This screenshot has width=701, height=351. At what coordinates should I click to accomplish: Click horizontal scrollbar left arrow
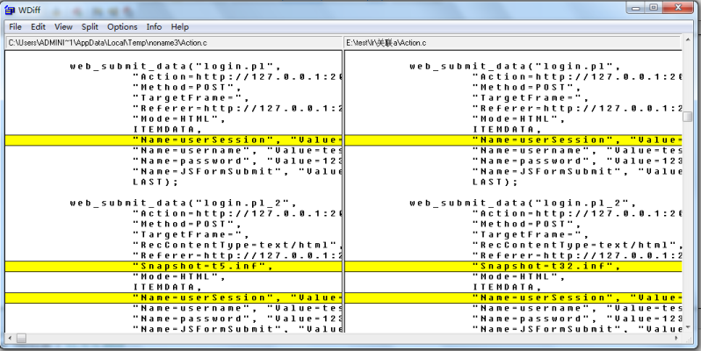[x=10, y=338]
